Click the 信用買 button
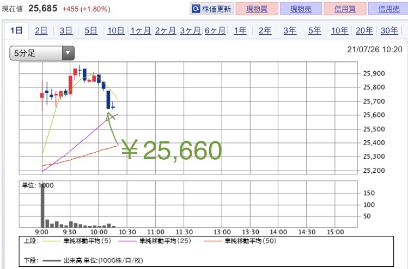This screenshot has width=408, height=269. point(345,9)
